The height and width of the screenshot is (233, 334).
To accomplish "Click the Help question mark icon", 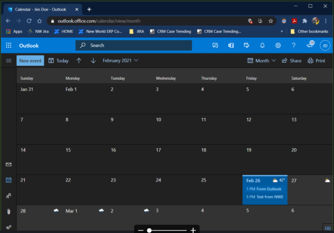I will coord(293,45).
